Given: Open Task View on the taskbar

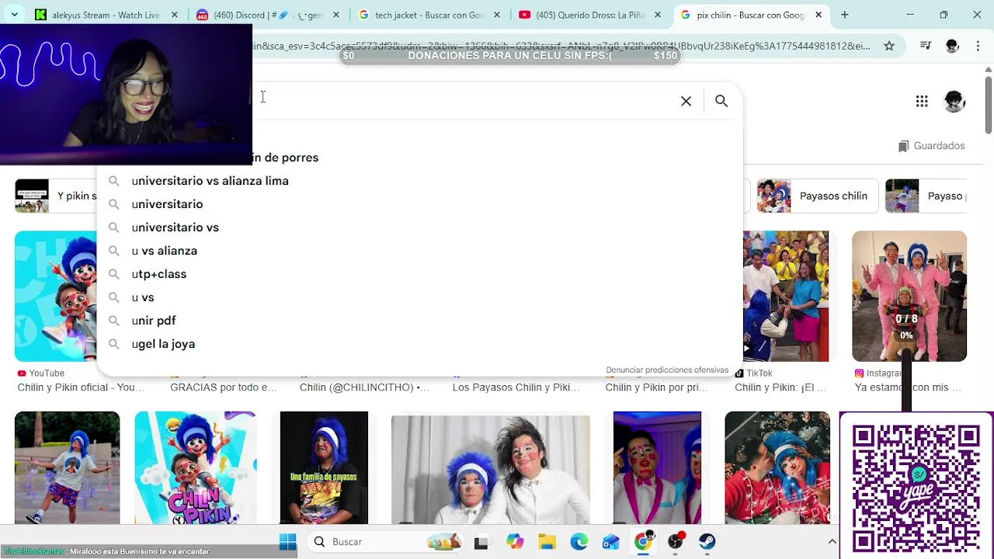Looking at the screenshot, I should pyautogui.click(x=481, y=542).
